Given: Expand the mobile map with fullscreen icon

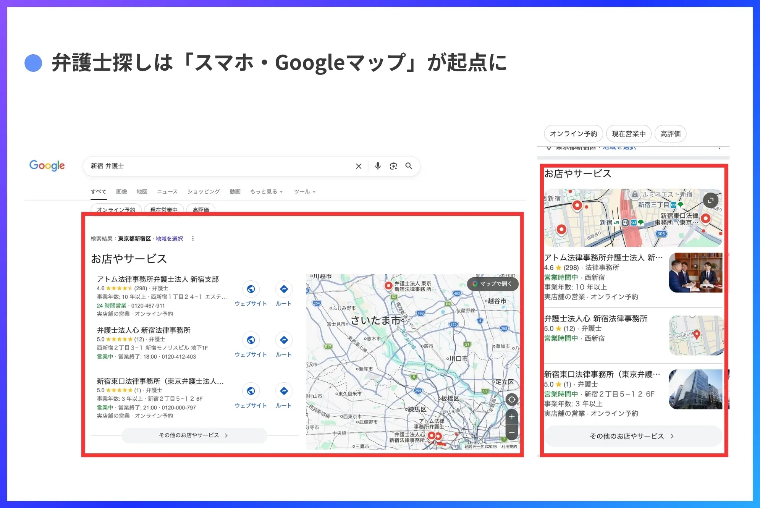Looking at the screenshot, I should click(x=711, y=201).
